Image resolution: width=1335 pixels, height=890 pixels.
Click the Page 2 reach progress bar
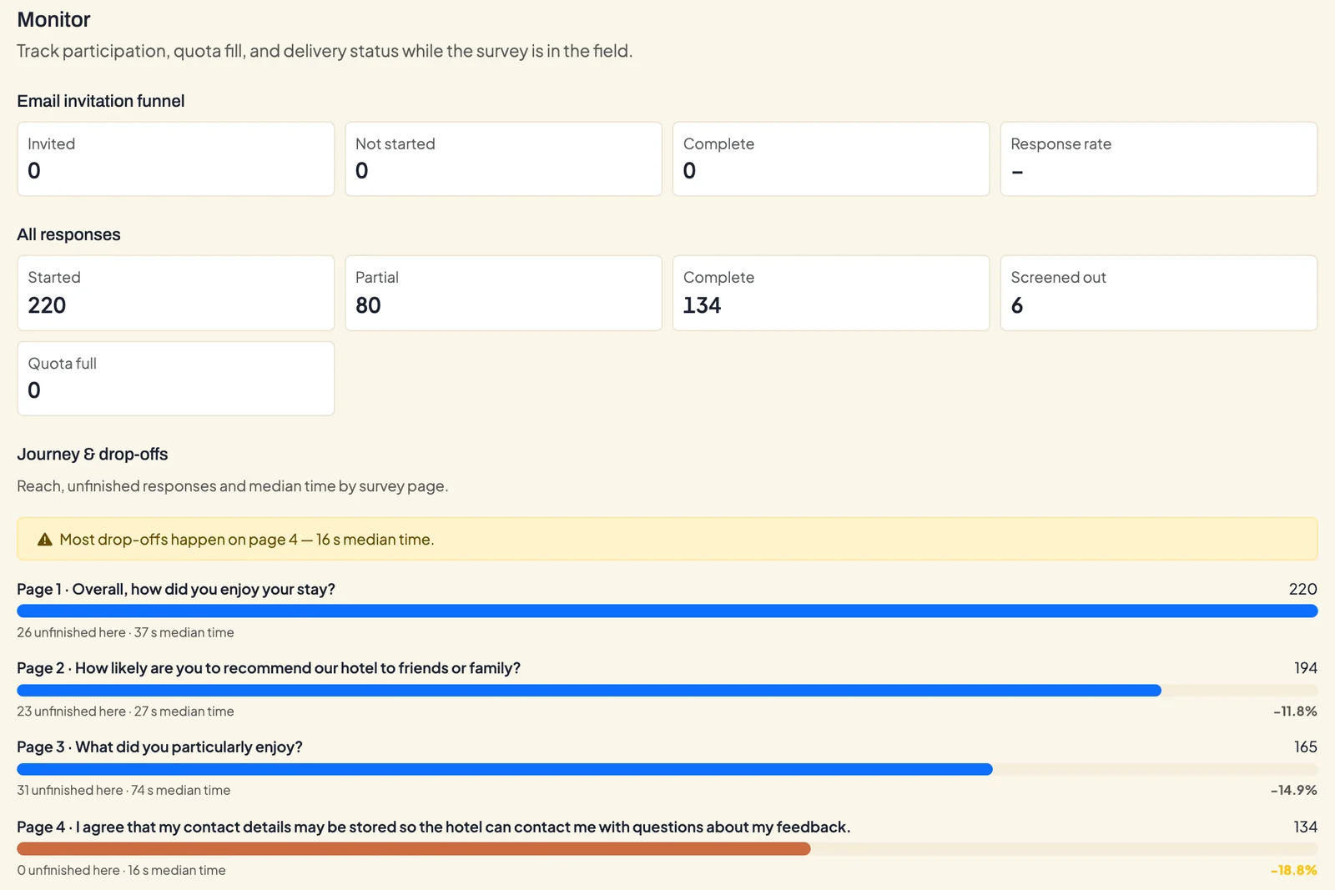[x=667, y=691]
